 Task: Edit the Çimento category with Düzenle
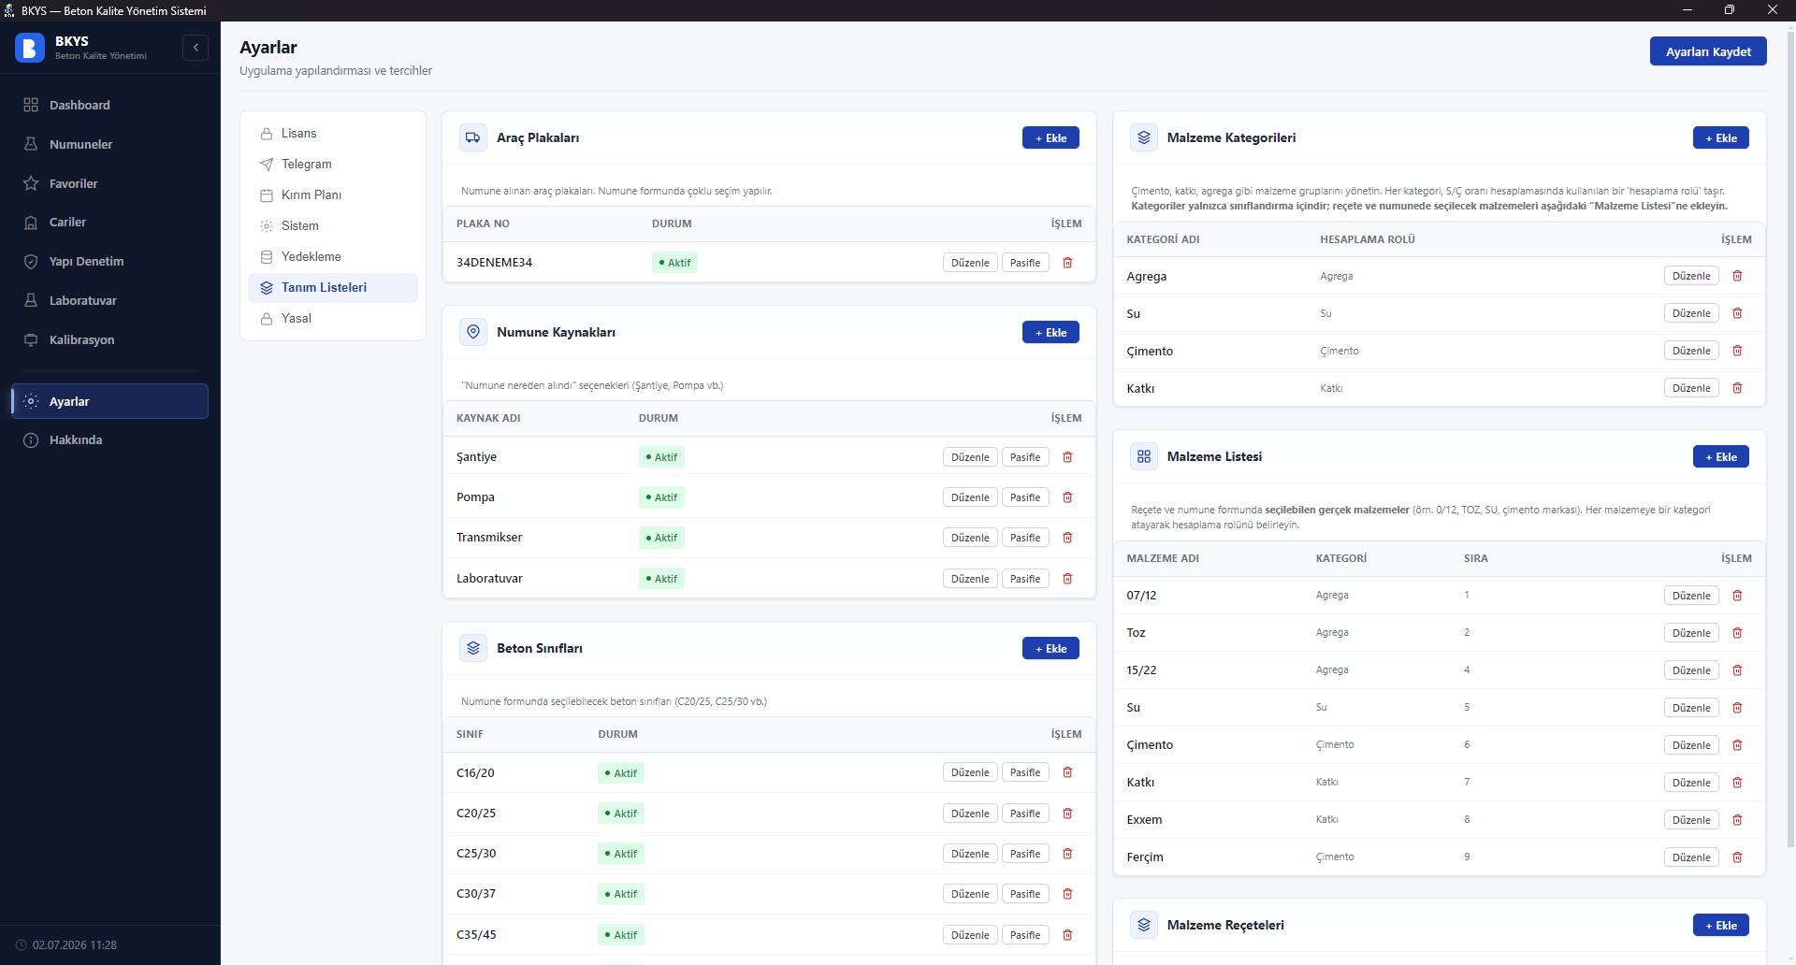point(1691,351)
